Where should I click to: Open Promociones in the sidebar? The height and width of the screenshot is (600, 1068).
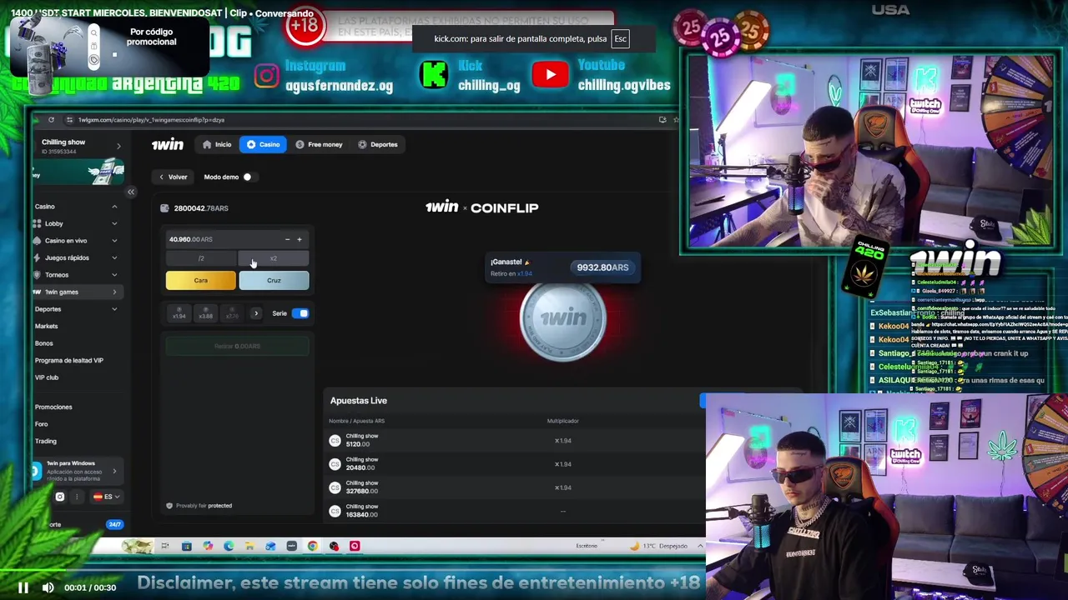coord(53,407)
